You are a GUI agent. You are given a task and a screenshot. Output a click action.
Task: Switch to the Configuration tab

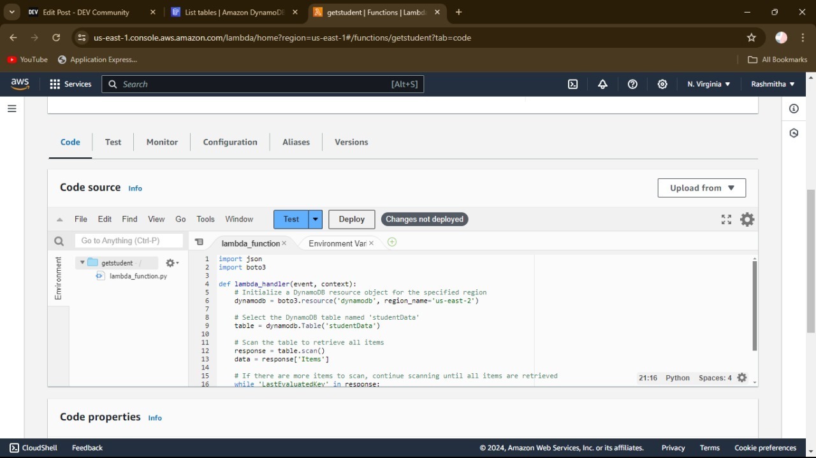click(x=230, y=142)
